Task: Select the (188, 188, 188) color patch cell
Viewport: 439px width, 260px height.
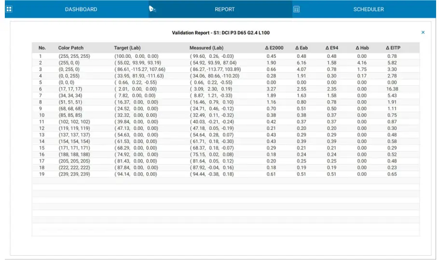Action: tap(74, 154)
